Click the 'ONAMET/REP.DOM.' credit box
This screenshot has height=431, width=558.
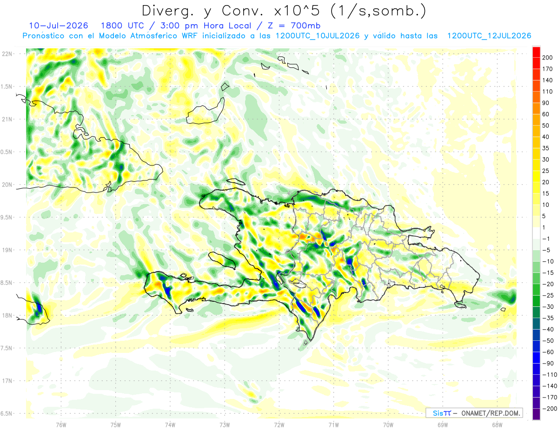(x=474, y=413)
